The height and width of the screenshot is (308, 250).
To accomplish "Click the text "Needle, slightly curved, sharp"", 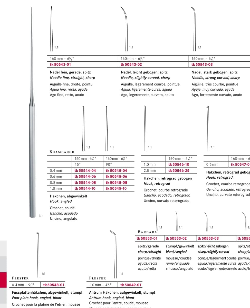I will 146,78.
